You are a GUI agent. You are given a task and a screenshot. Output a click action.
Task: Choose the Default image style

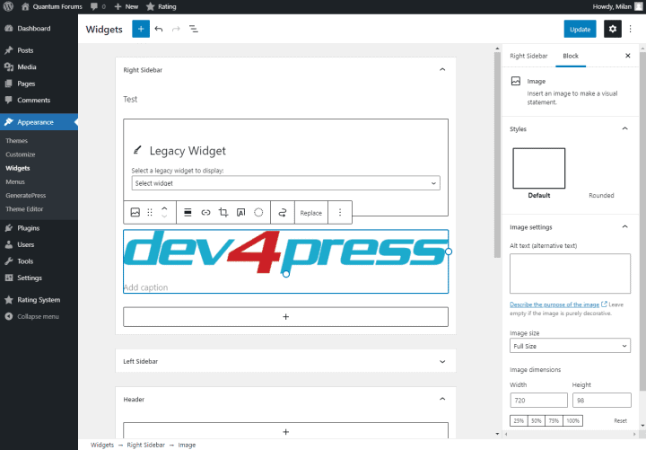coord(539,173)
